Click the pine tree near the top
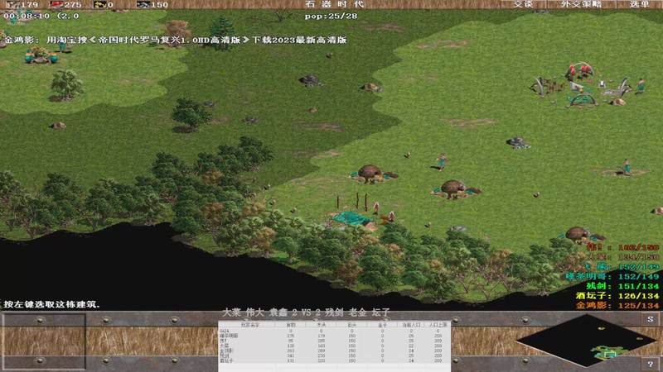The image size is (663, 372). [221, 33]
